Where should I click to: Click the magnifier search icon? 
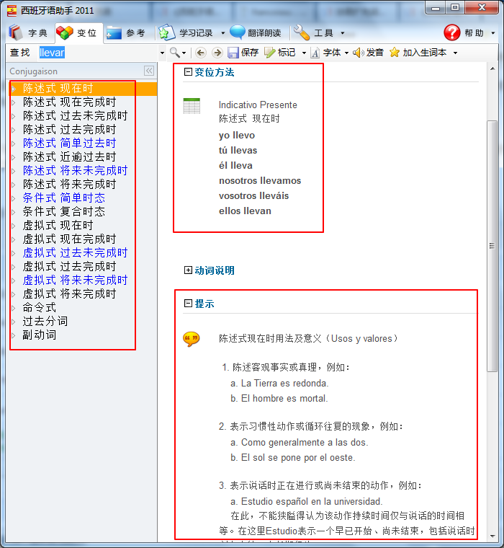pyautogui.click(x=174, y=53)
